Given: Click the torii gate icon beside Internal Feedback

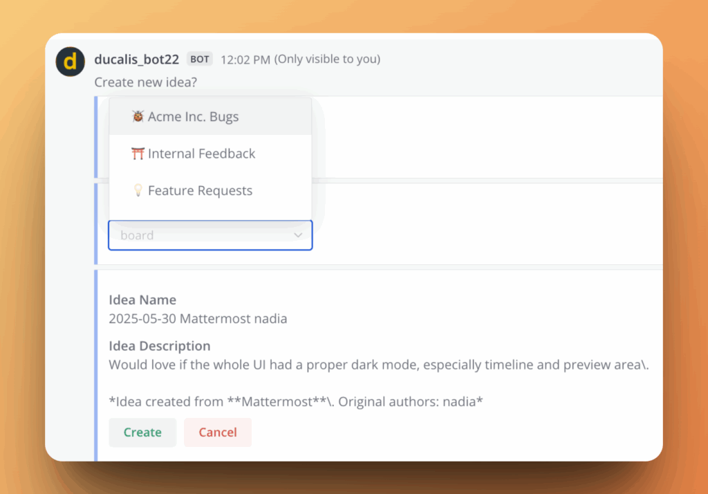Looking at the screenshot, I should point(138,154).
